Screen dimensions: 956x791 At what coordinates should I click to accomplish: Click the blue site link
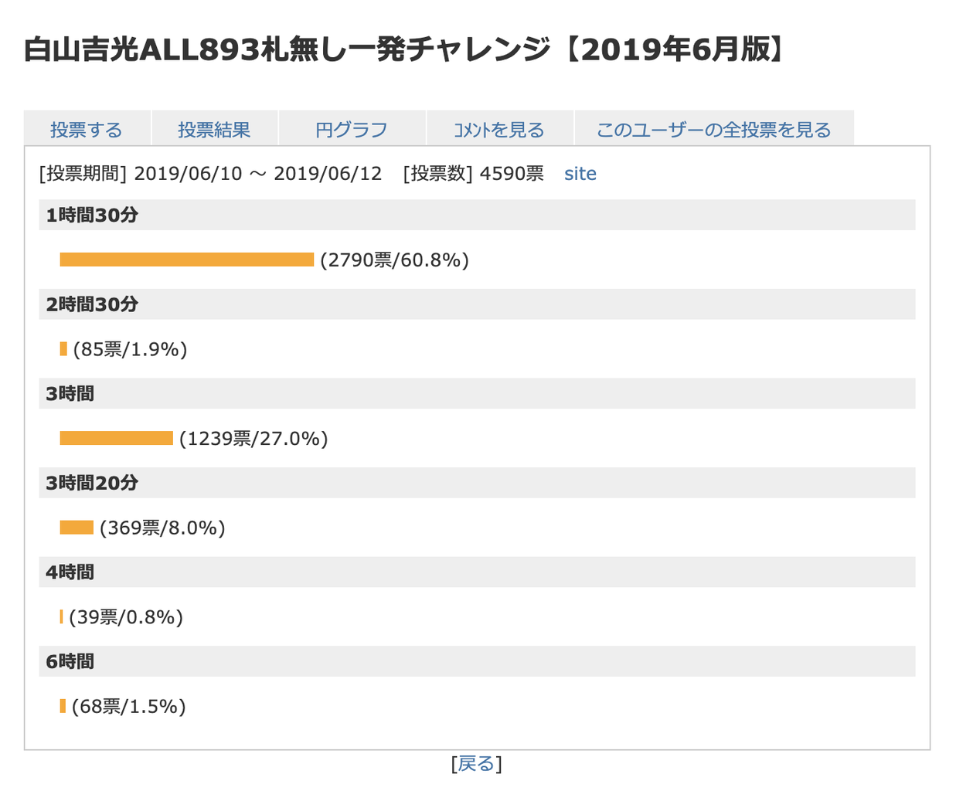(580, 174)
